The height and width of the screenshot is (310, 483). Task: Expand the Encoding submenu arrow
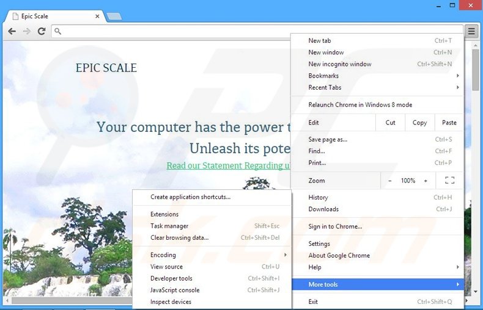(286, 254)
